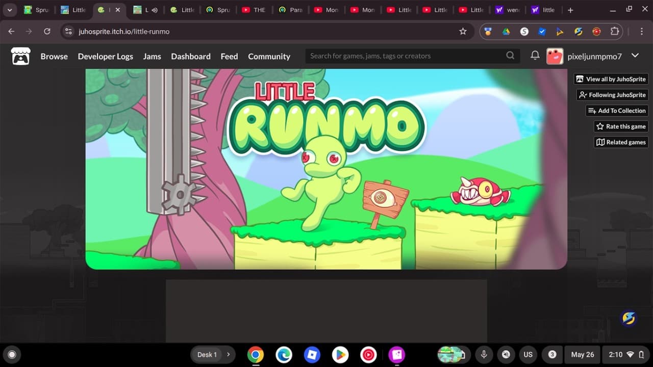This screenshot has height=367, width=653.
Task: Click View all by JuhoSprite
Action: point(611,79)
